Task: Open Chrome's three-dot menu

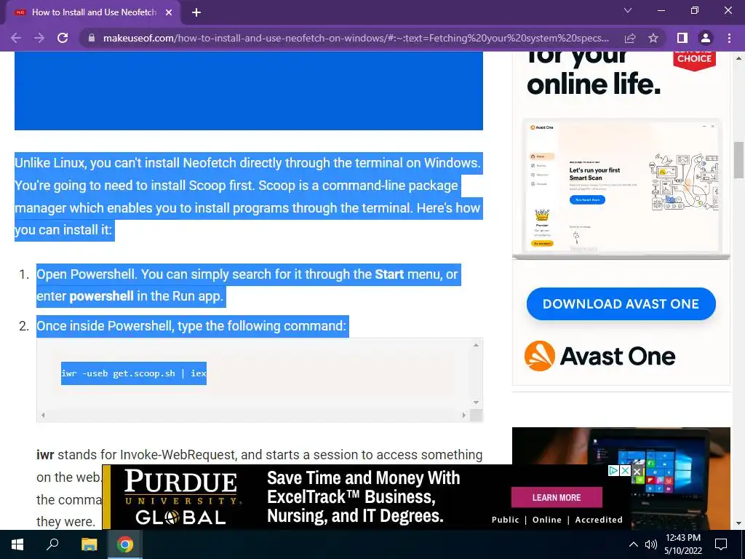Action: click(x=729, y=38)
